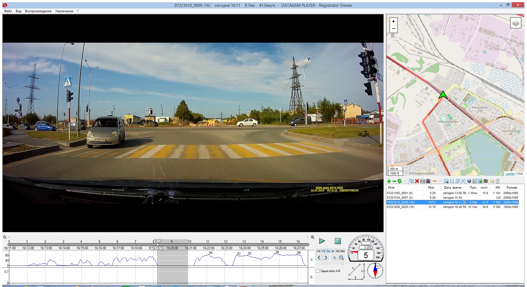The height and width of the screenshot is (287, 527).
Task: Open the Файл menu
Action: point(8,11)
